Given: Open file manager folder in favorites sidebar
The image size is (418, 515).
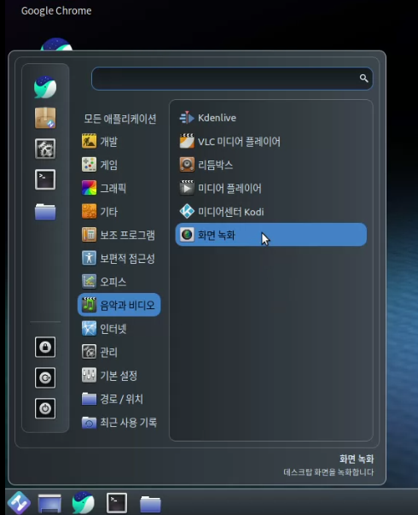Looking at the screenshot, I should 45,212.
